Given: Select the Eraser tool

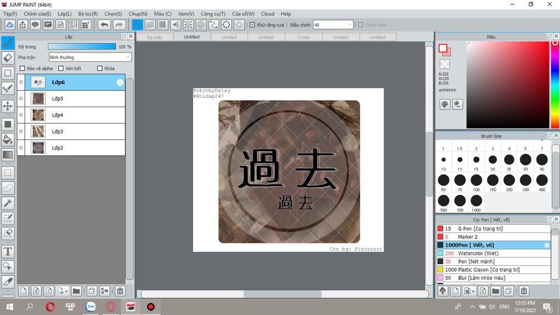Looking at the screenshot, I should 8,58.
